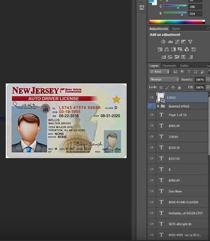Click the LOGO layer thumbnail
Viewport: 210px width, 241px height.
pos(161,97)
